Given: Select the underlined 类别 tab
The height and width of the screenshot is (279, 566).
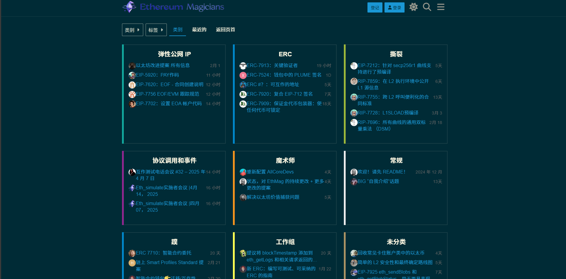Looking at the screenshot, I should click(178, 30).
